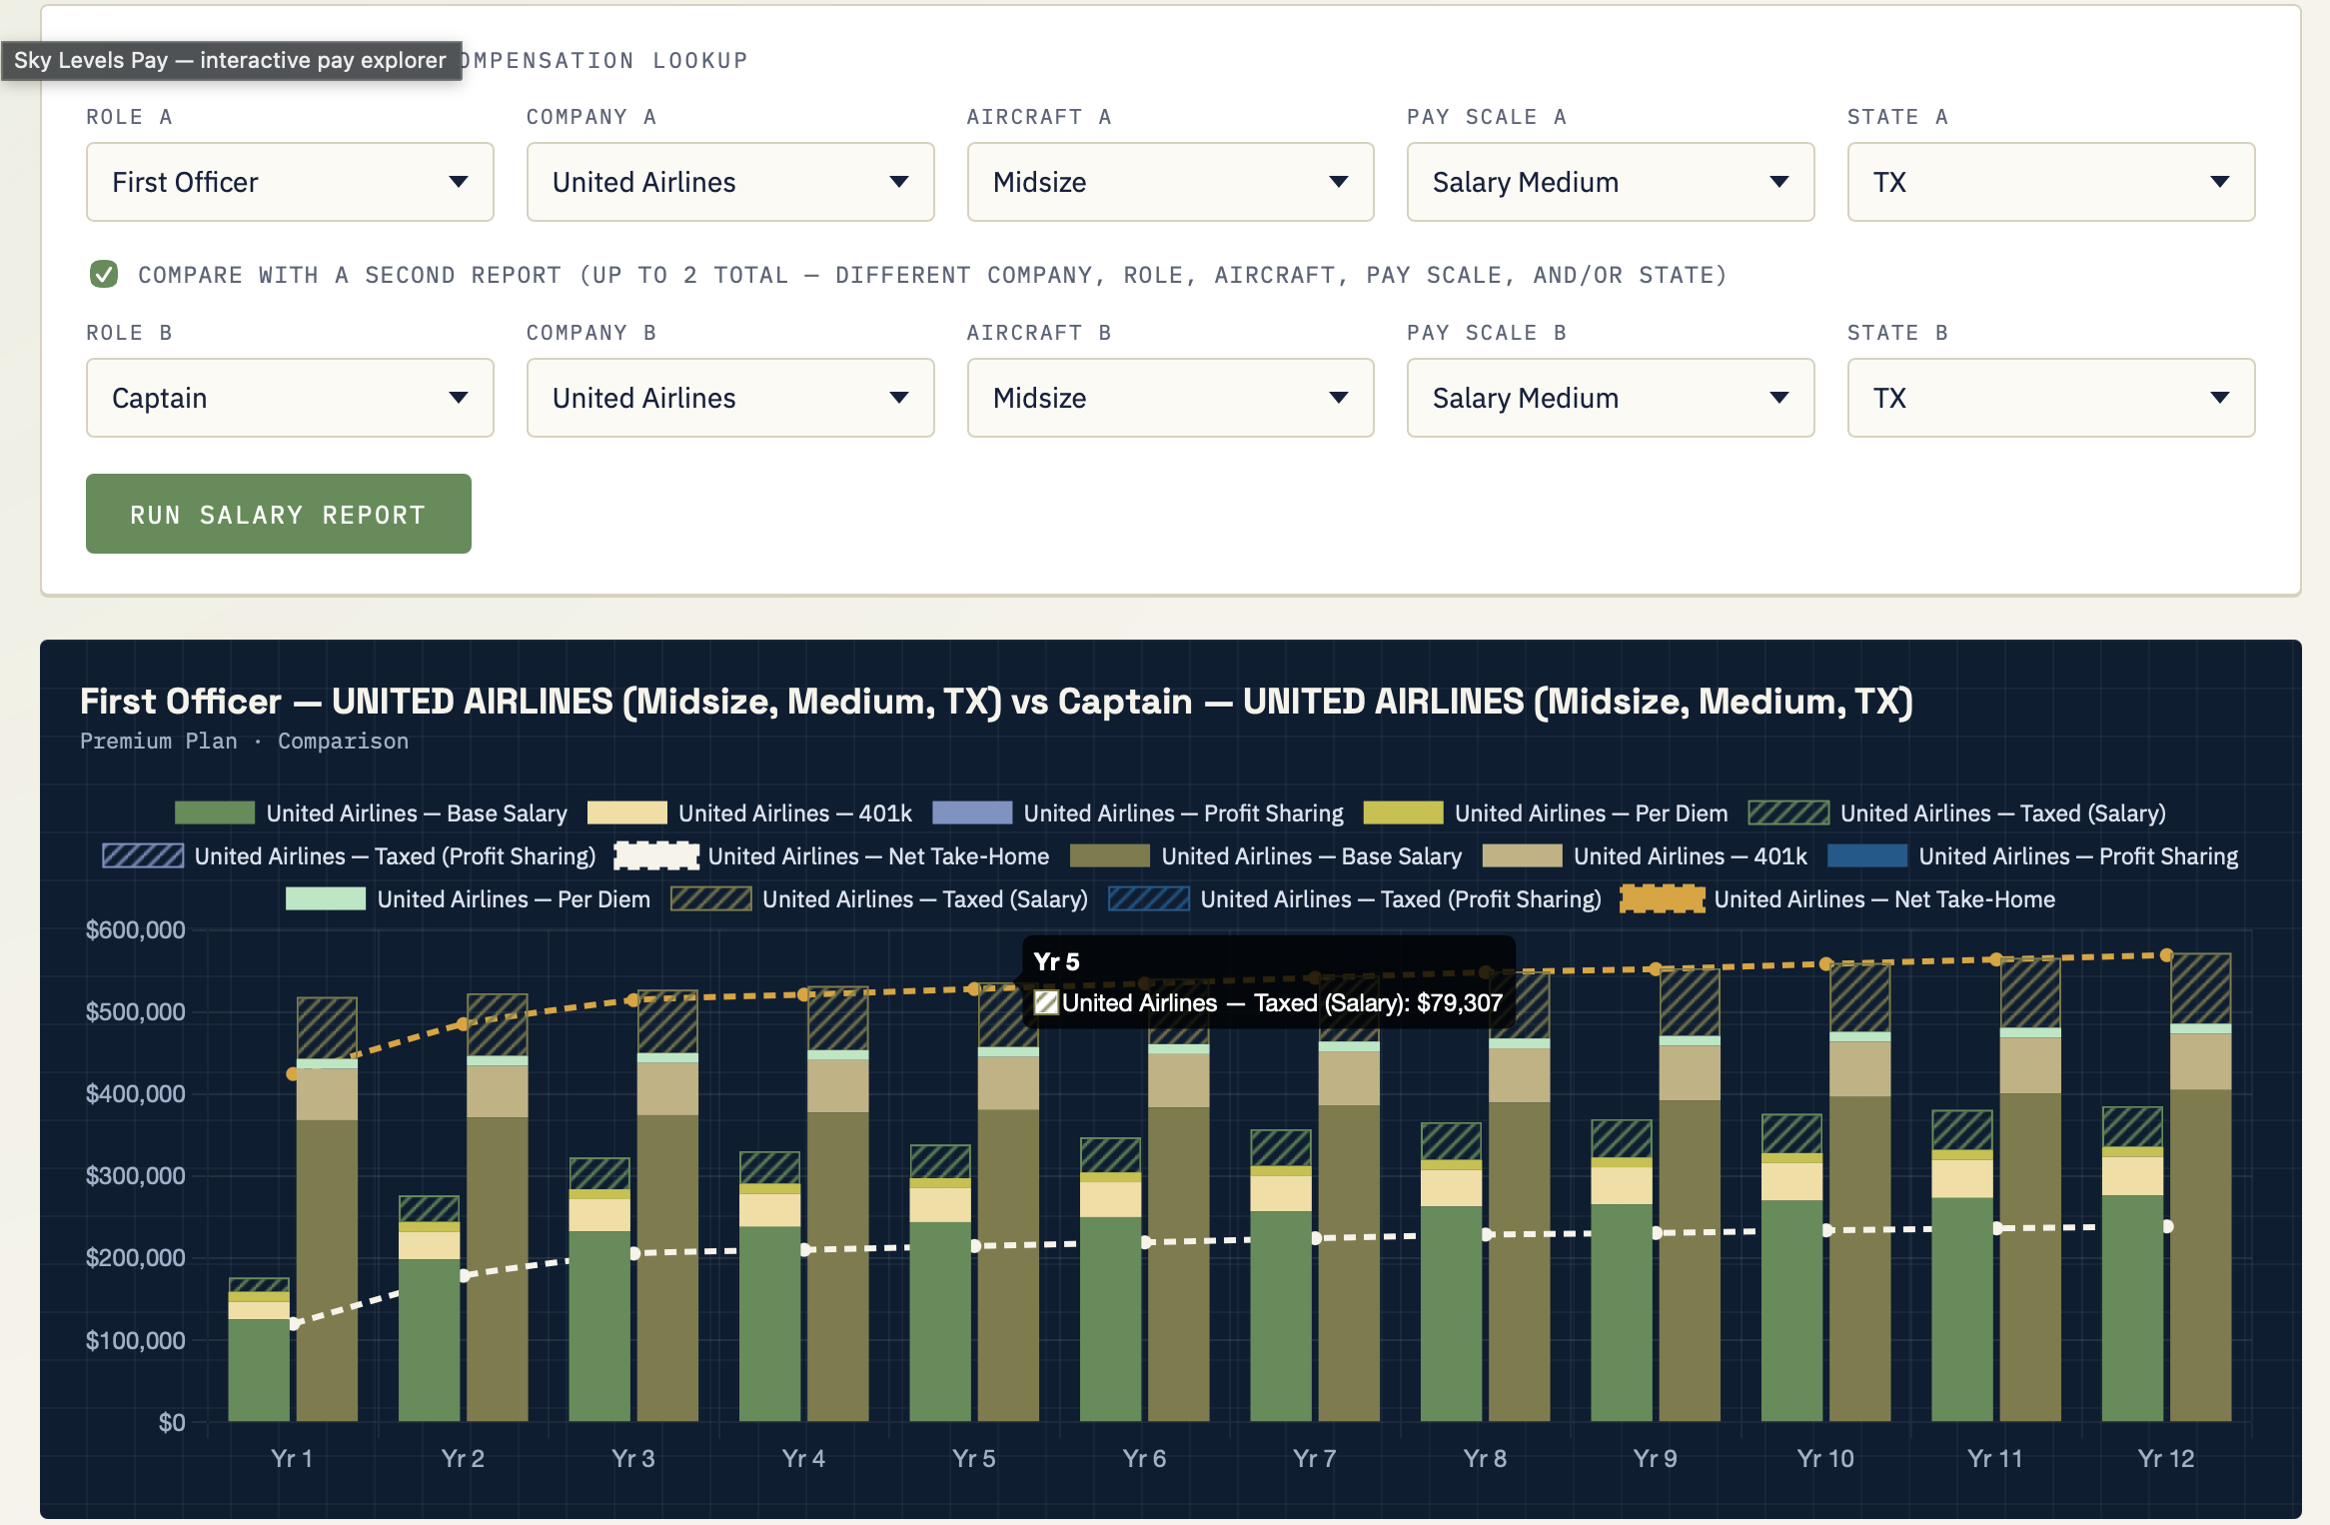Expand the Aircraft A dropdown set to Midsize
The height and width of the screenshot is (1525, 2330).
click(x=1170, y=182)
